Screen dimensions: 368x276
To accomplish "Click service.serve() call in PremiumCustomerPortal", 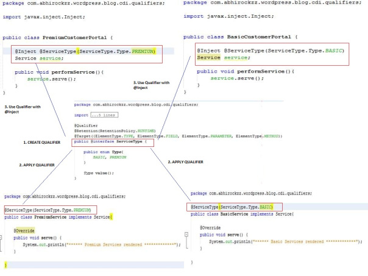I will click(51, 79).
